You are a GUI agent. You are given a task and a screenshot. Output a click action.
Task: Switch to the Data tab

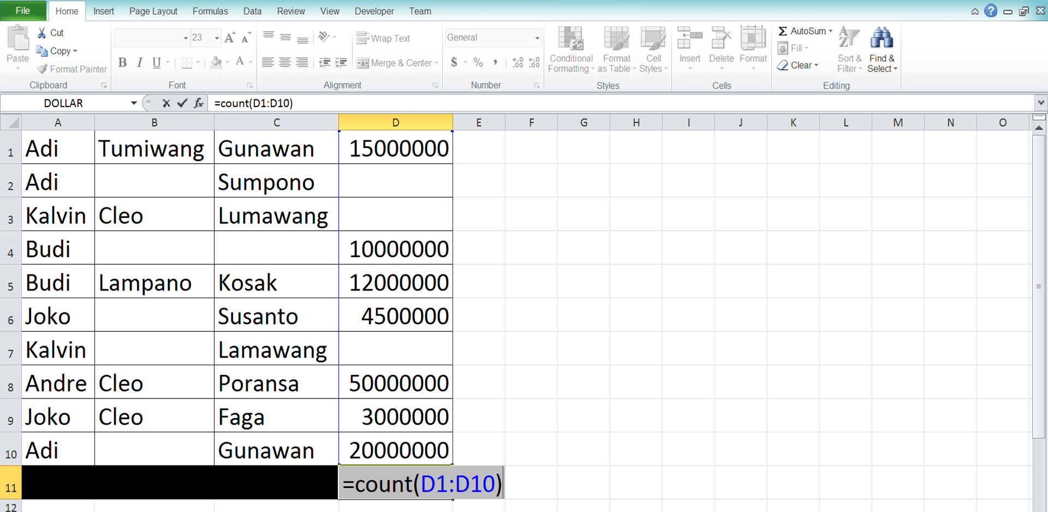coord(252,11)
